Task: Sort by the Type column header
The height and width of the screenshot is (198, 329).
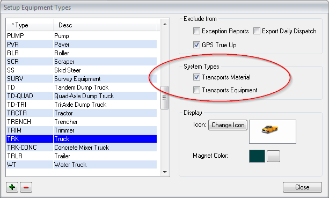Action: pos(30,25)
